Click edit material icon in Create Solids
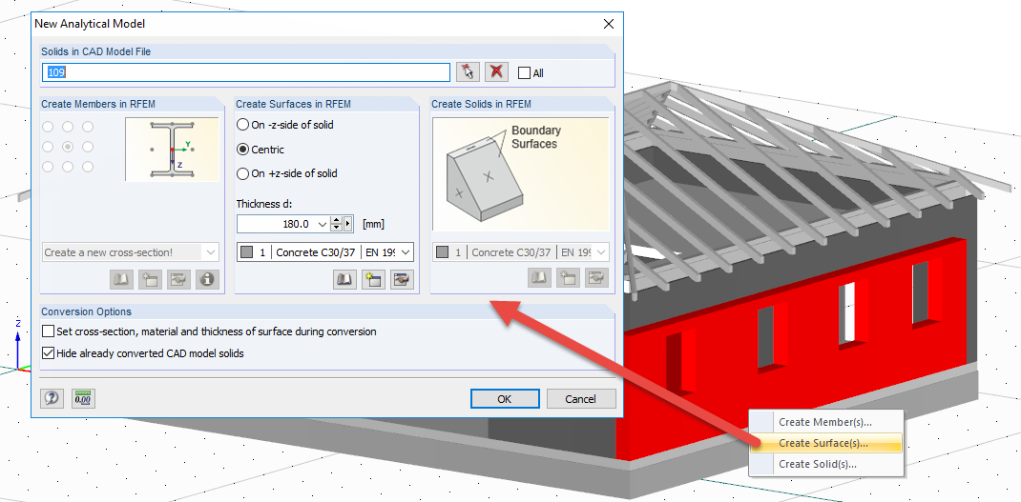Viewport: 1021px width, 502px height. pos(596,278)
